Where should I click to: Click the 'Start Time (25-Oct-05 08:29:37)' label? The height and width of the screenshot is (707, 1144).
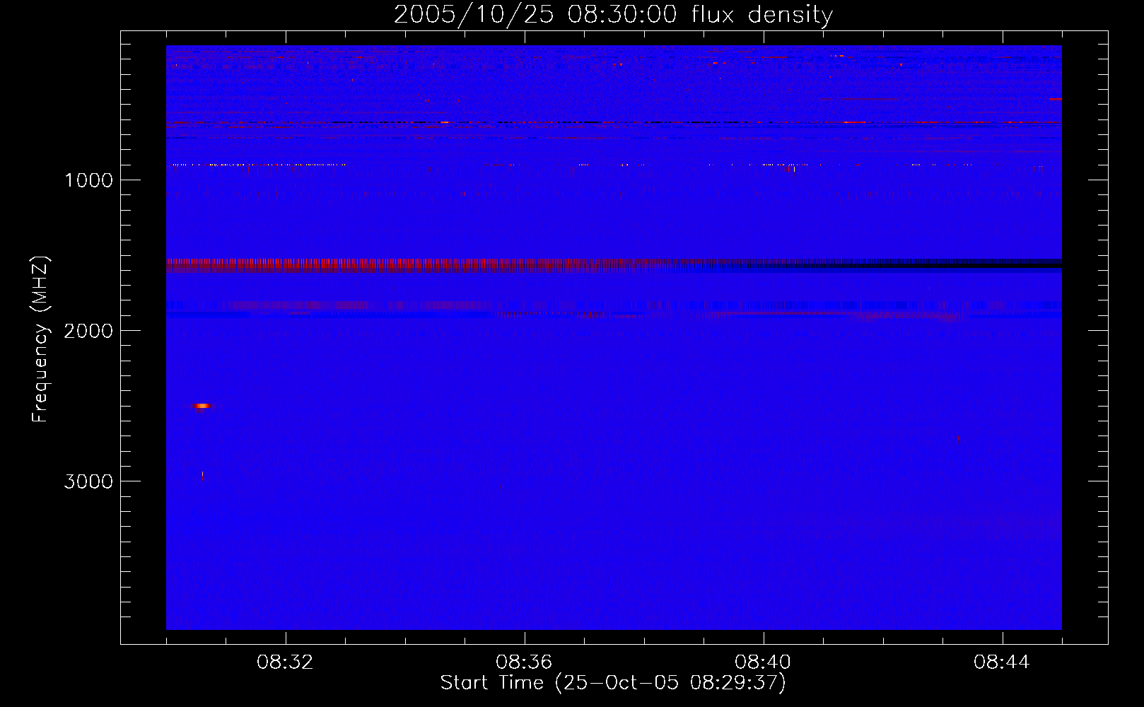[613, 683]
